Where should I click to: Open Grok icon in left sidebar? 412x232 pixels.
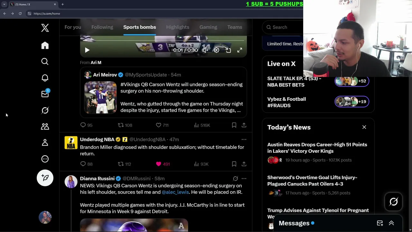tap(45, 110)
